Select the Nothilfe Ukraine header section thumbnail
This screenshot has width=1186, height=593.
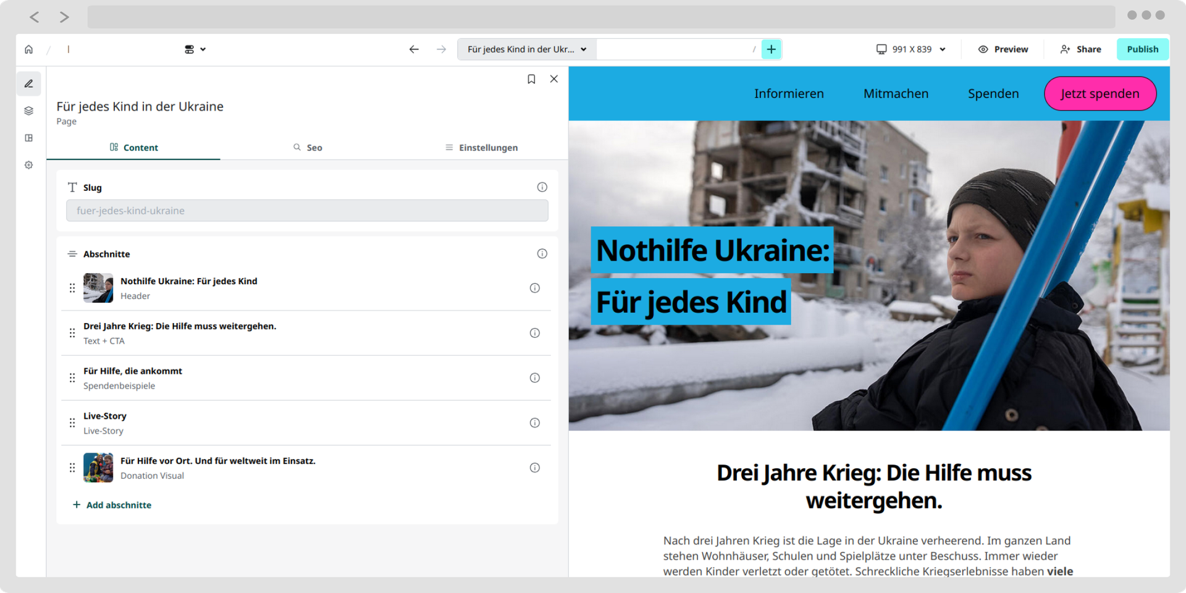pyautogui.click(x=98, y=288)
